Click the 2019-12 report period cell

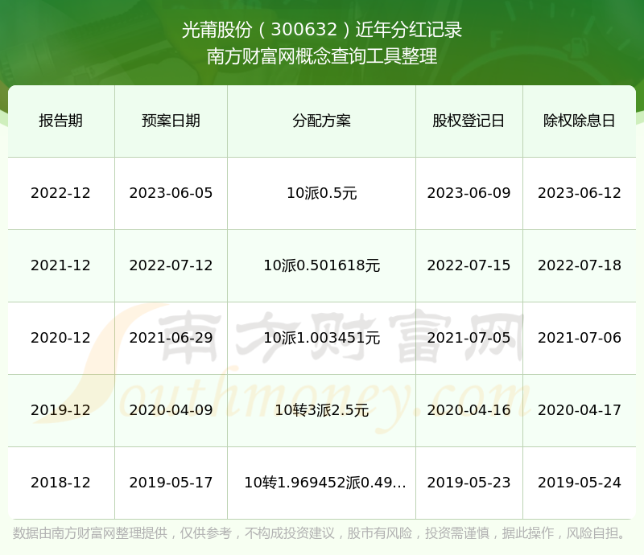click(x=61, y=409)
